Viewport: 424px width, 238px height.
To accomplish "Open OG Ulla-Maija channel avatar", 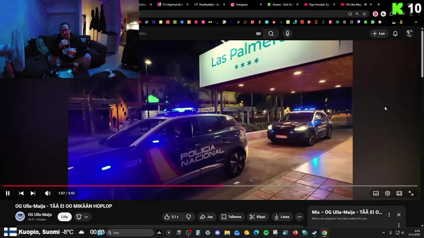I will pos(20,217).
